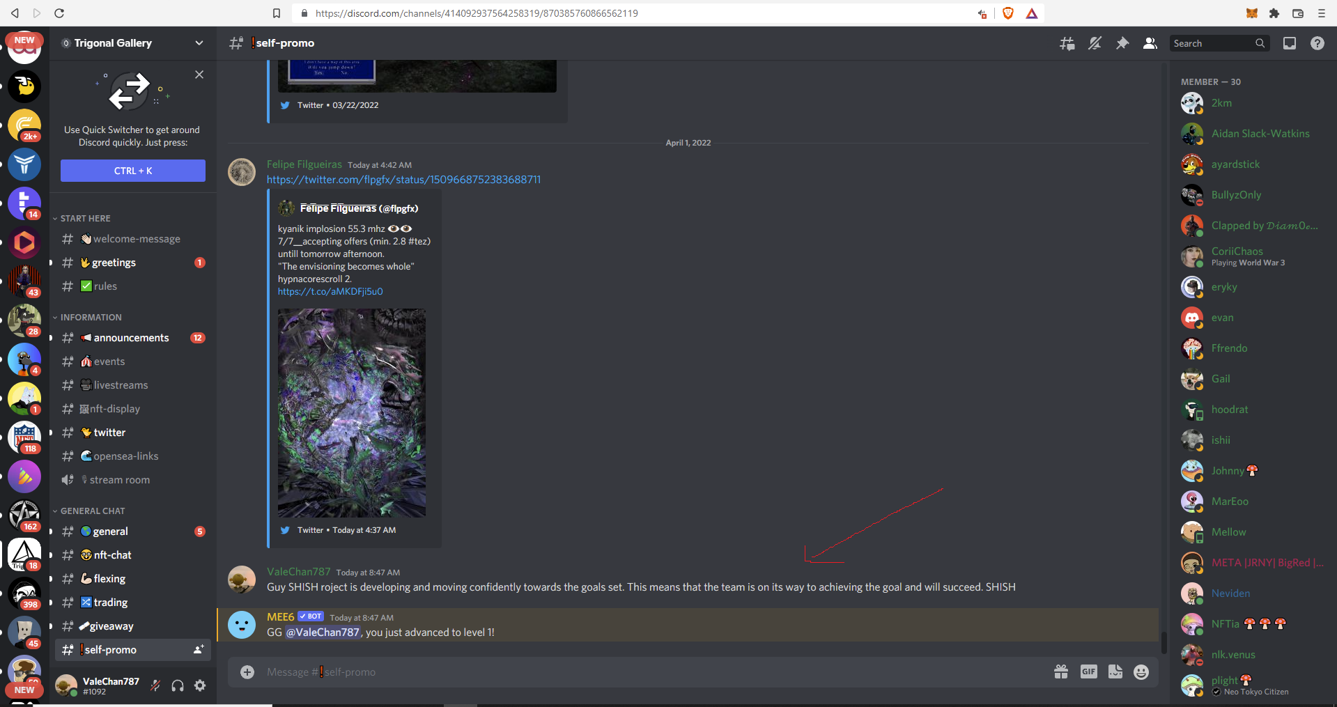This screenshot has width=1337, height=707.
Task: Open the twitter.com/flpgfx status link
Action: [x=403, y=180]
